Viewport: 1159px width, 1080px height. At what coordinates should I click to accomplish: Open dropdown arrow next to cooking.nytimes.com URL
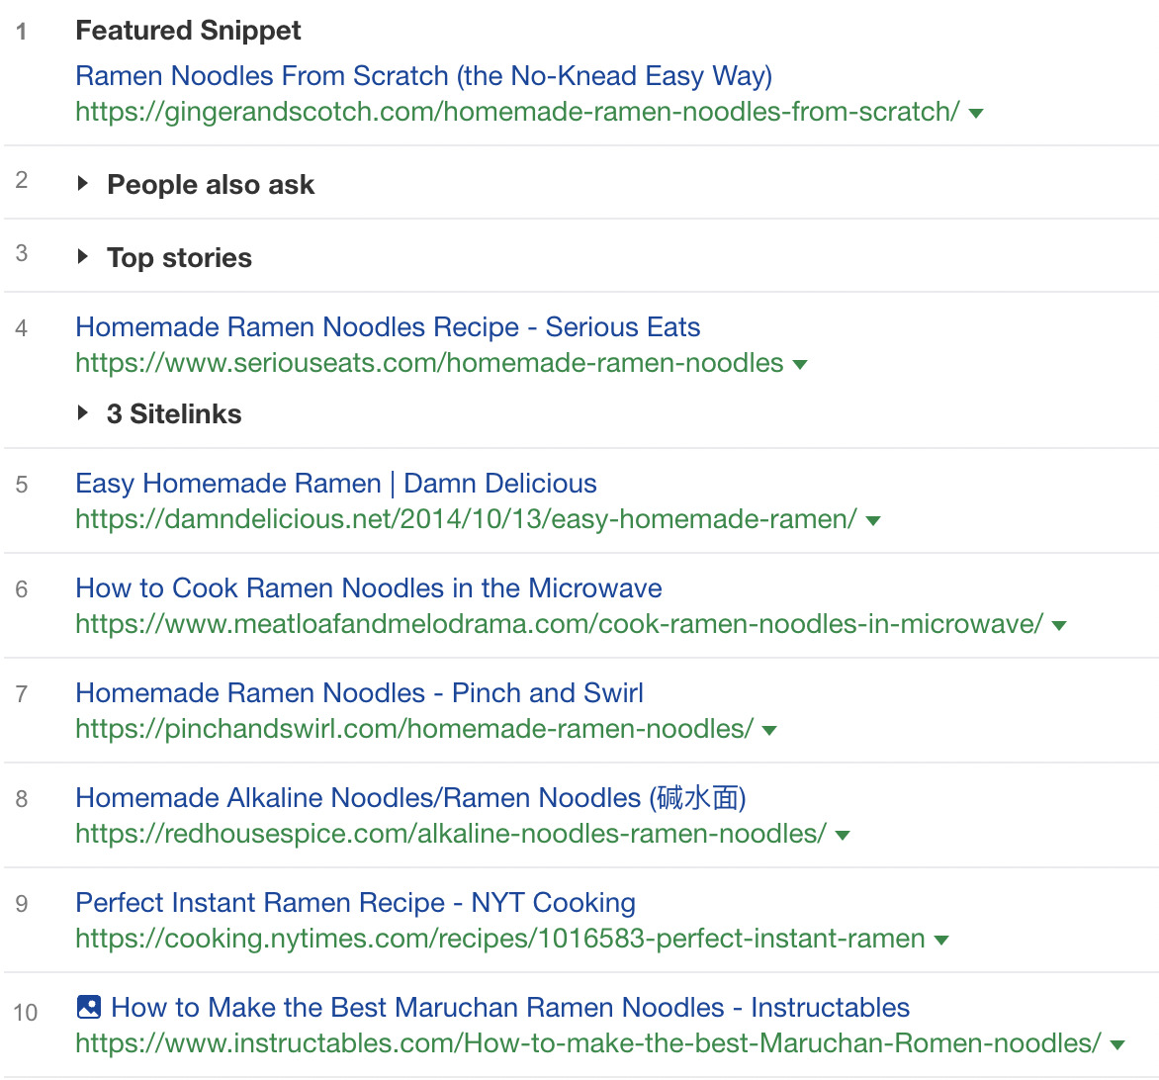coord(940,940)
